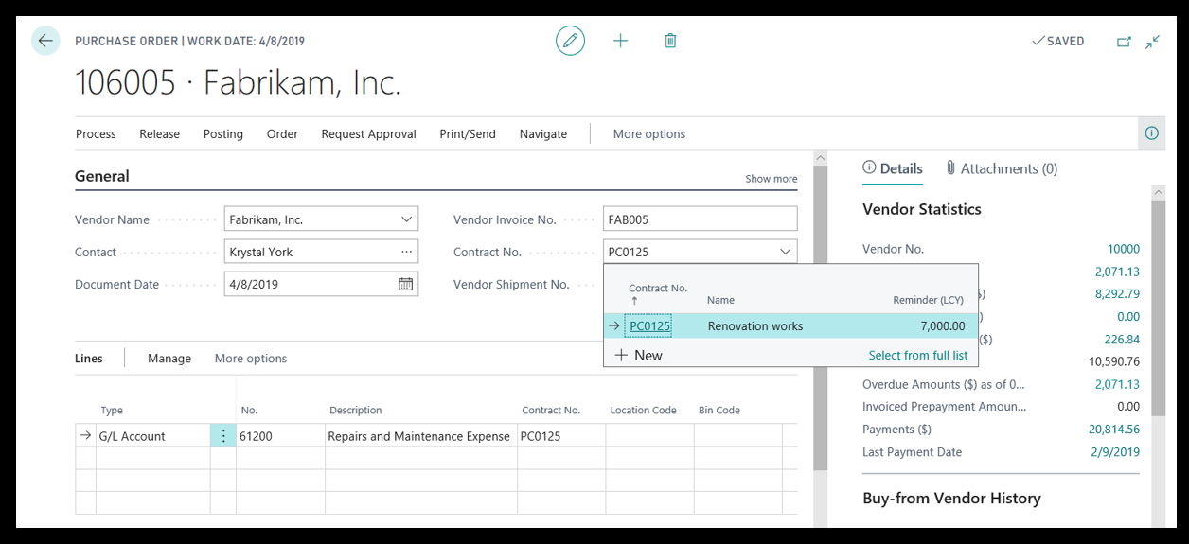Open Overdue Amounts value 2,071.13
This screenshot has width=1189, height=544.
pos(1117,384)
